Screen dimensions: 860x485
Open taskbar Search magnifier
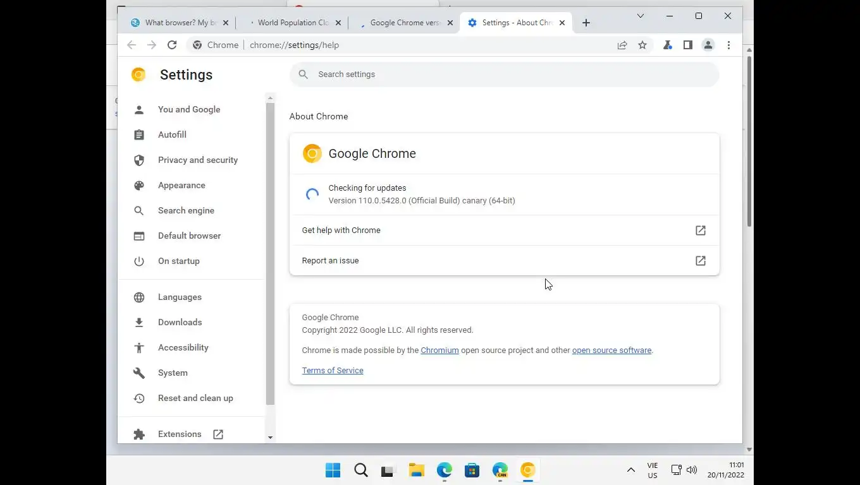pos(360,470)
